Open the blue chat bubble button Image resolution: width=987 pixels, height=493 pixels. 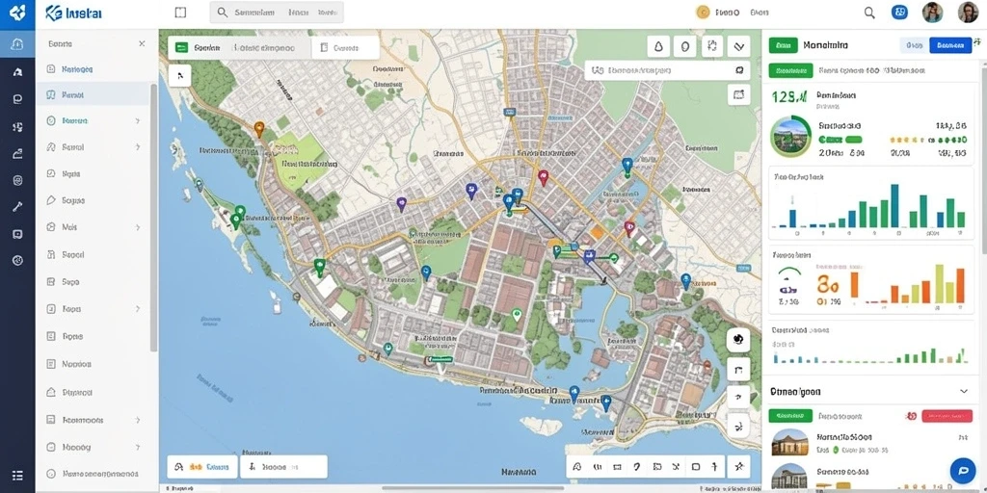click(x=963, y=470)
